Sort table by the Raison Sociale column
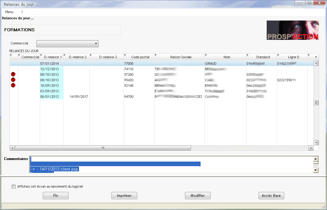 [181, 57]
